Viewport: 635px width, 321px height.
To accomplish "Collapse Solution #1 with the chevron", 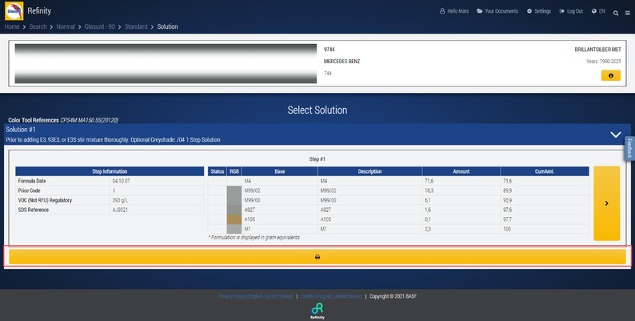I will point(616,134).
